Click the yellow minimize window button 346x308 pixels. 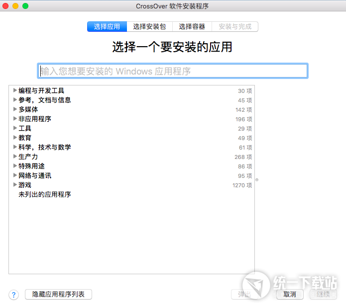[15, 6]
